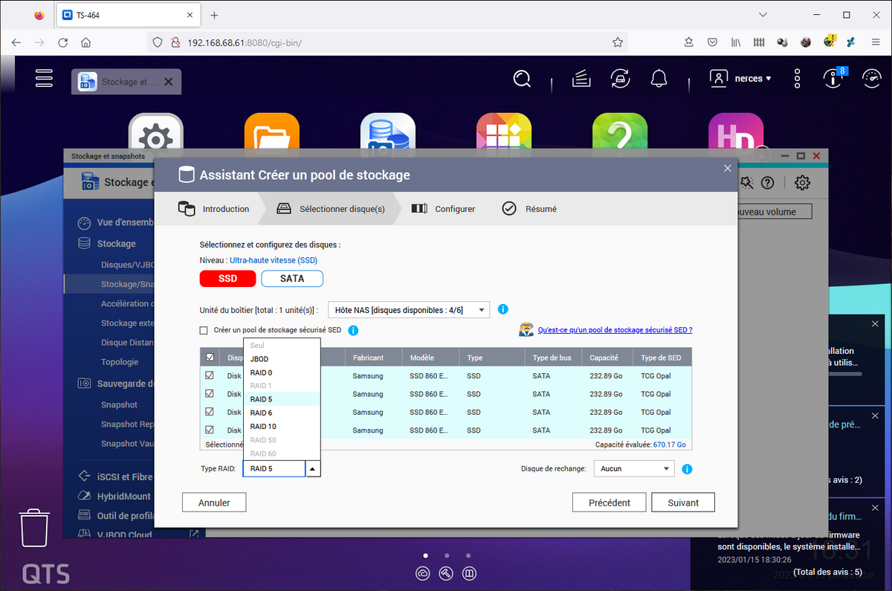
Task: Open the HD desktop app icon
Action: pyautogui.click(x=736, y=132)
